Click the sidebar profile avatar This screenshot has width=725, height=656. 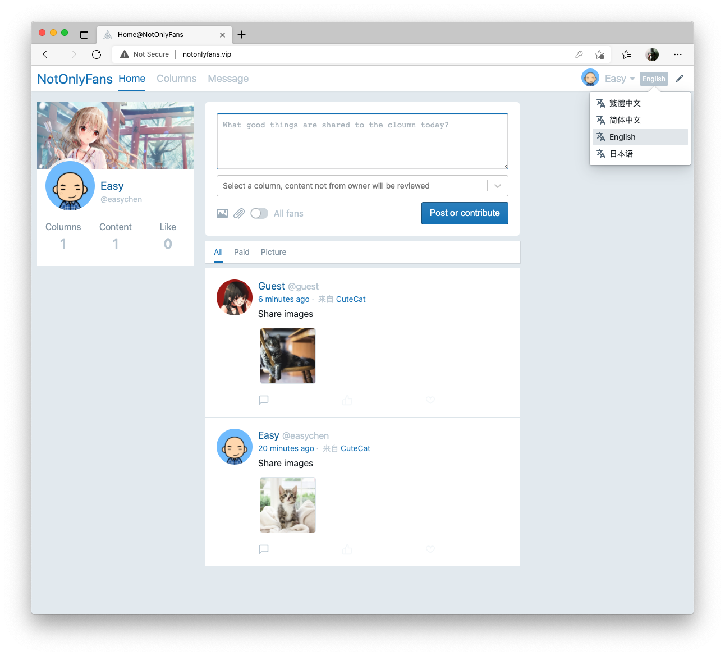[x=70, y=186]
